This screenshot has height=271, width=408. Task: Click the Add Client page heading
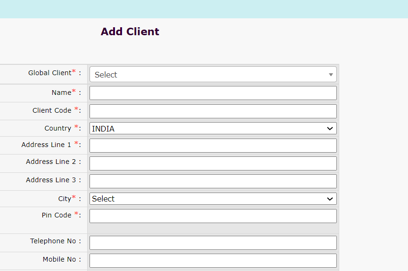click(130, 31)
